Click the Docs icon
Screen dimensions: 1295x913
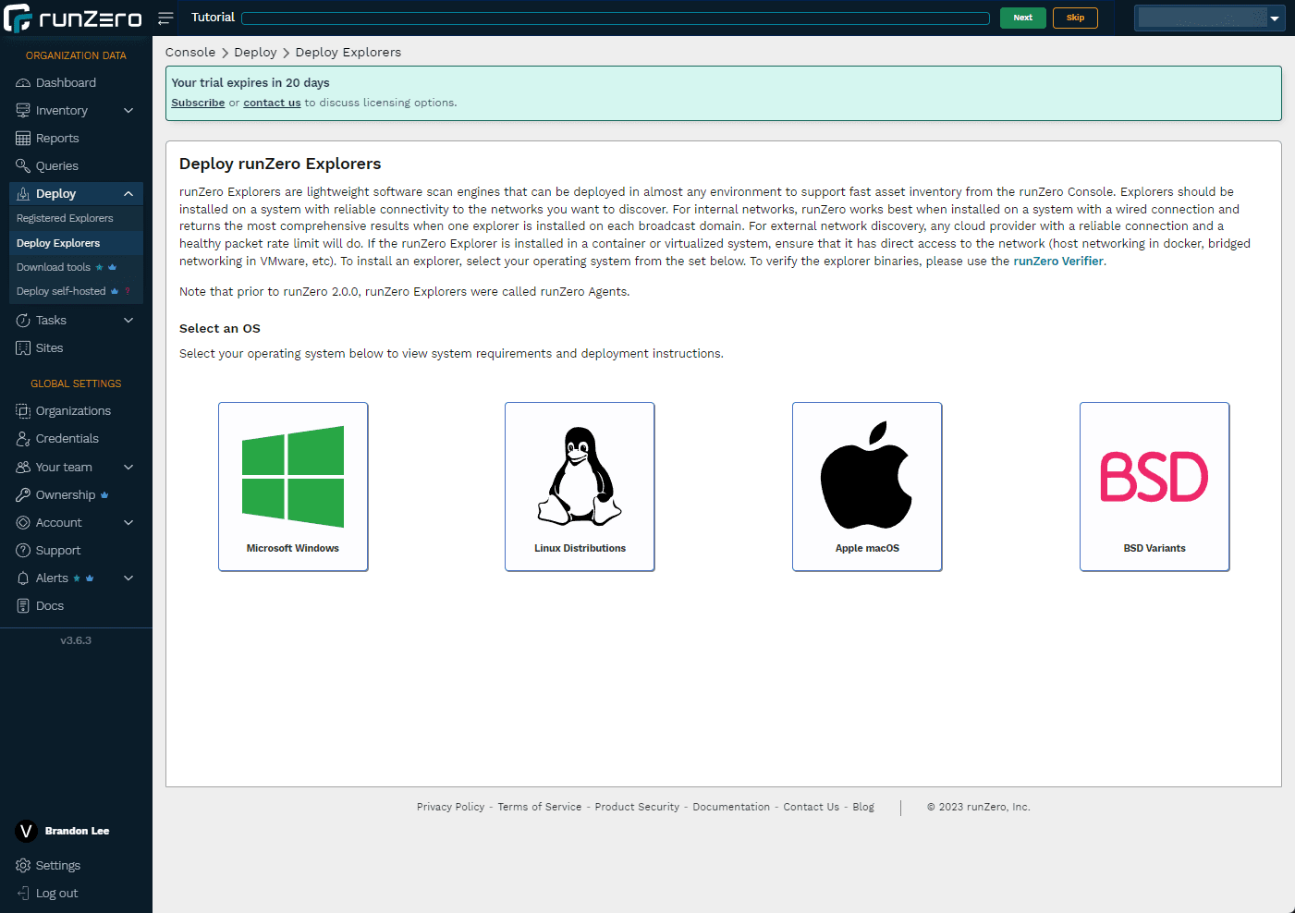(x=23, y=606)
